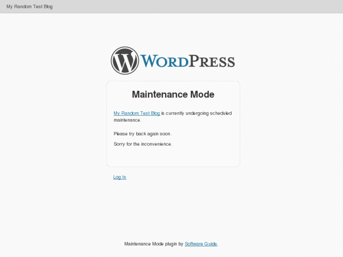Click the header title My Random Test Blog
Screen dimensions: 343x257
(x=30, y=7)
